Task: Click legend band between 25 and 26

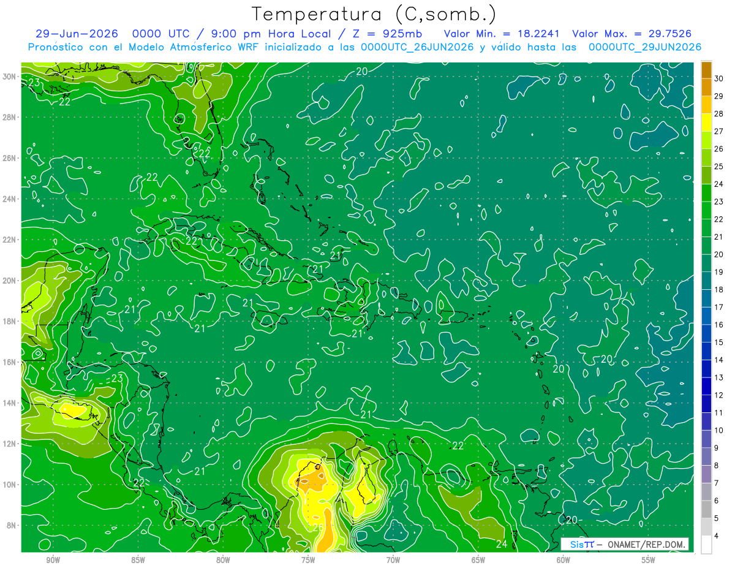Action: [x=707, y=158]
